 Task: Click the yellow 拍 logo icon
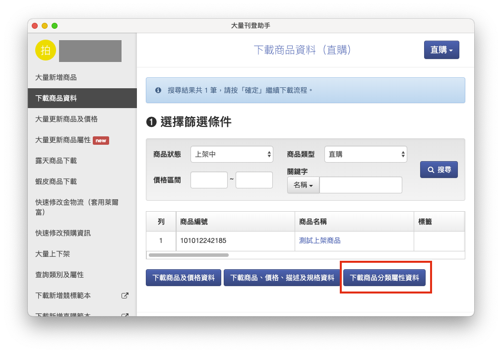pyautogui.click(x=46, y=50)
